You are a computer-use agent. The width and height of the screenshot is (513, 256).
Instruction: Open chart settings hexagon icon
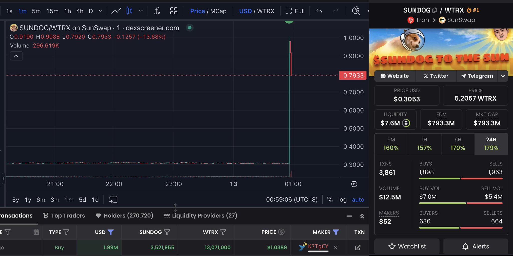tap(354, 184)
